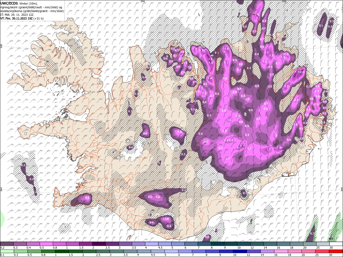The height and width of the screenshot is (257, 343).
Task: Click the upper legend swatch between 25 and 30
Action: [x=323, y=244]
